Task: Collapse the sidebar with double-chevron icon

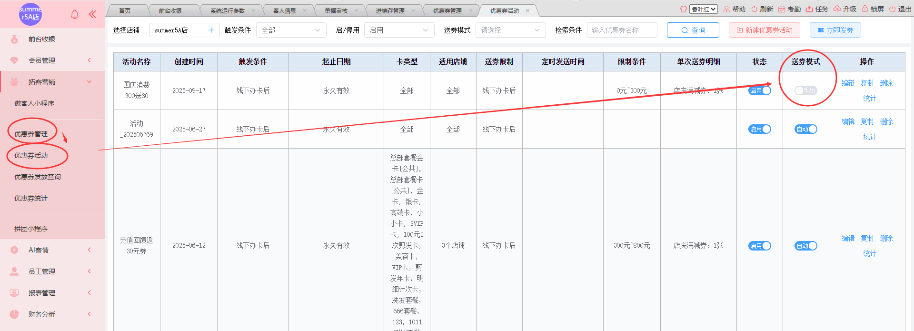Action: tap(92, 14)
